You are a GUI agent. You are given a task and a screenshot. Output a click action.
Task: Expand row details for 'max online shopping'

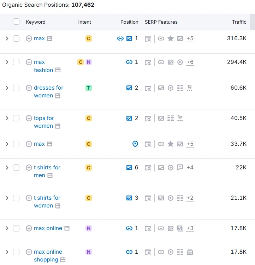coord(7,252)
